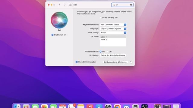Click into the search input field

122,5
